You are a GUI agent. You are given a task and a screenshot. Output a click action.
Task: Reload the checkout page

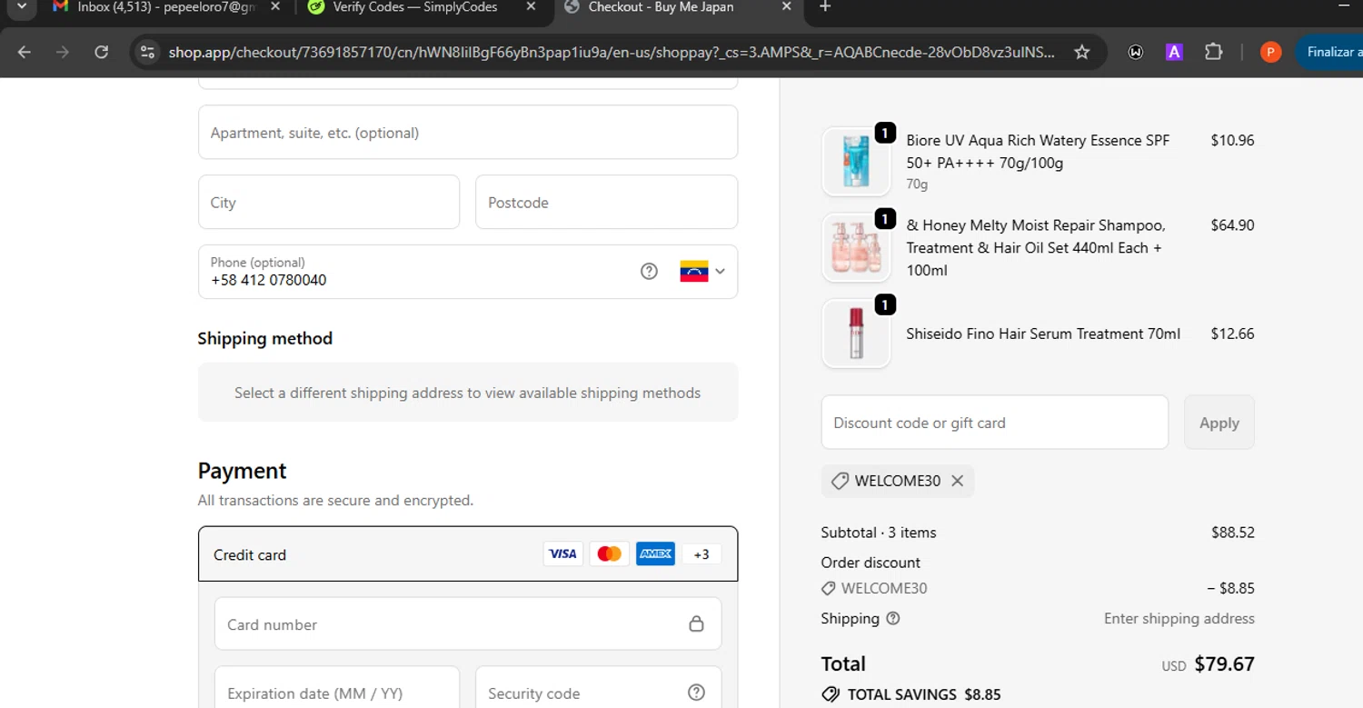point(102,53)
